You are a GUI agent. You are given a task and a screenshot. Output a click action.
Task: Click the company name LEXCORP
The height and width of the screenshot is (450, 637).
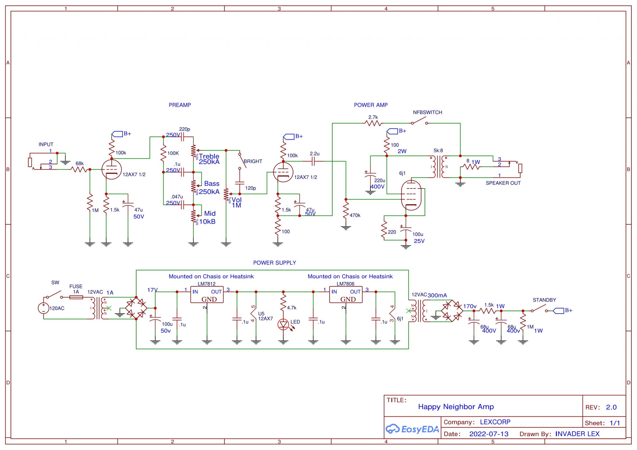pos(495,422)
